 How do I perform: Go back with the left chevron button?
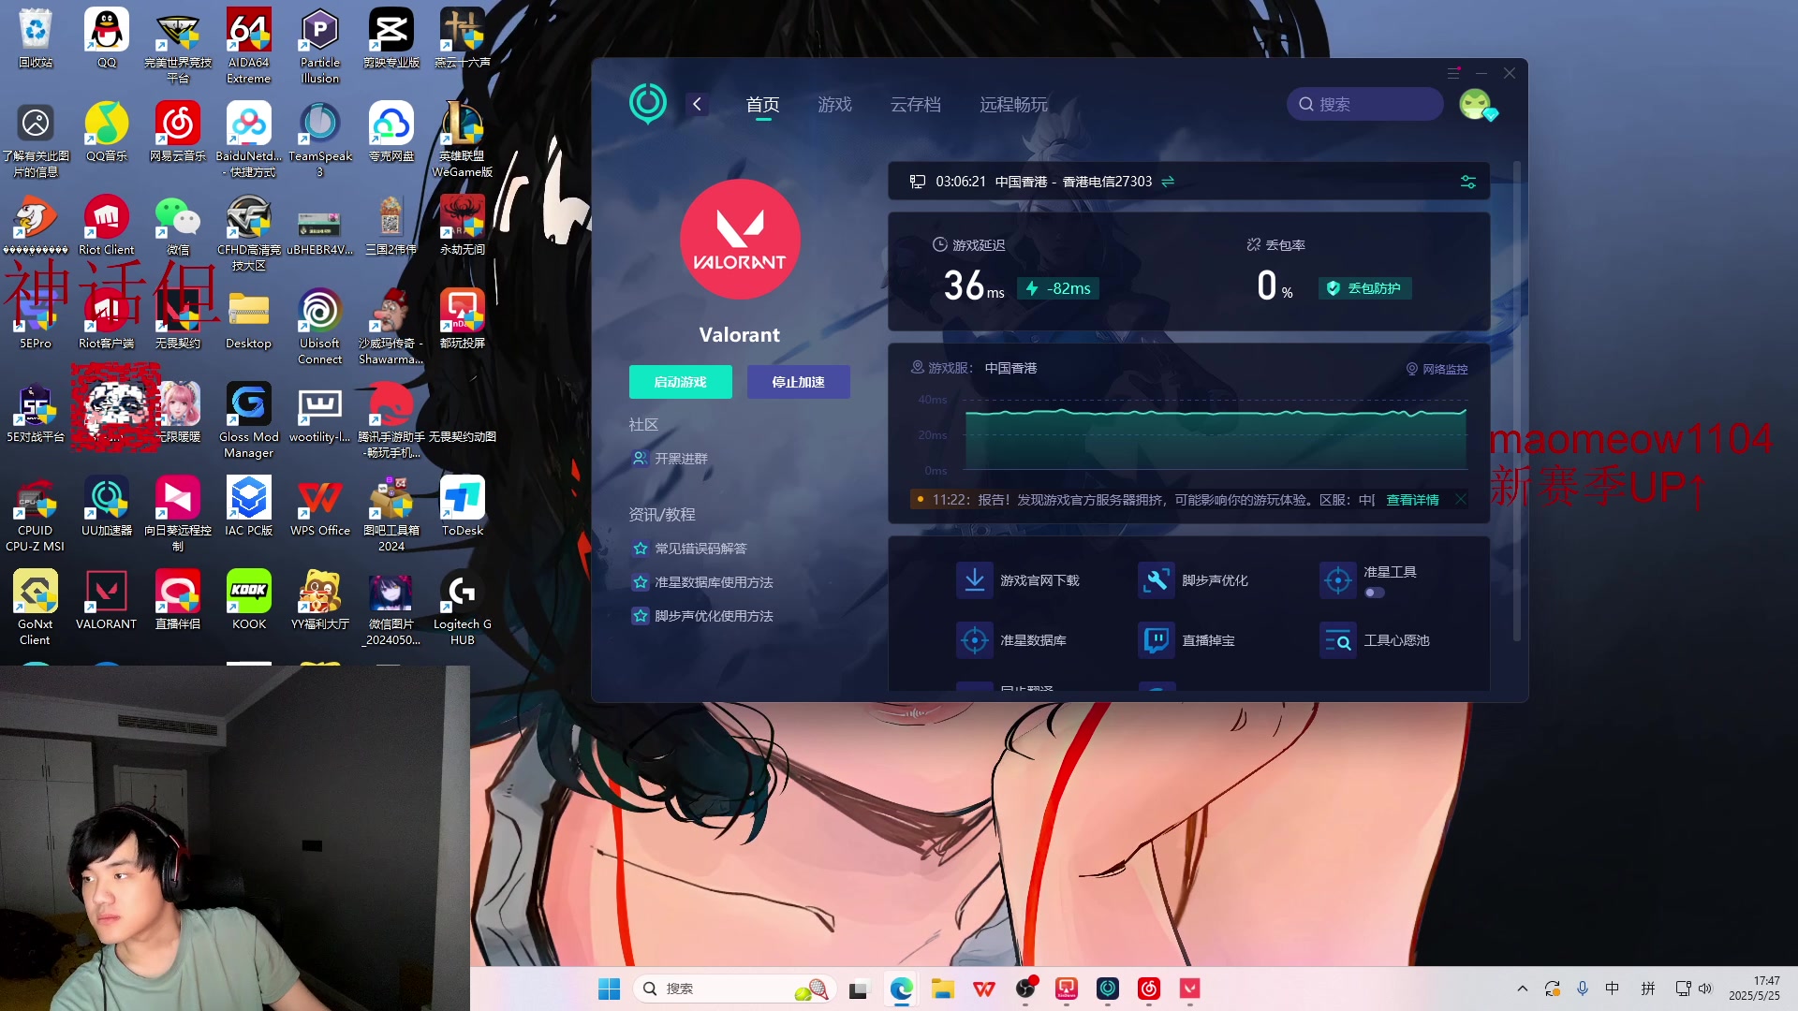[697, 104]
